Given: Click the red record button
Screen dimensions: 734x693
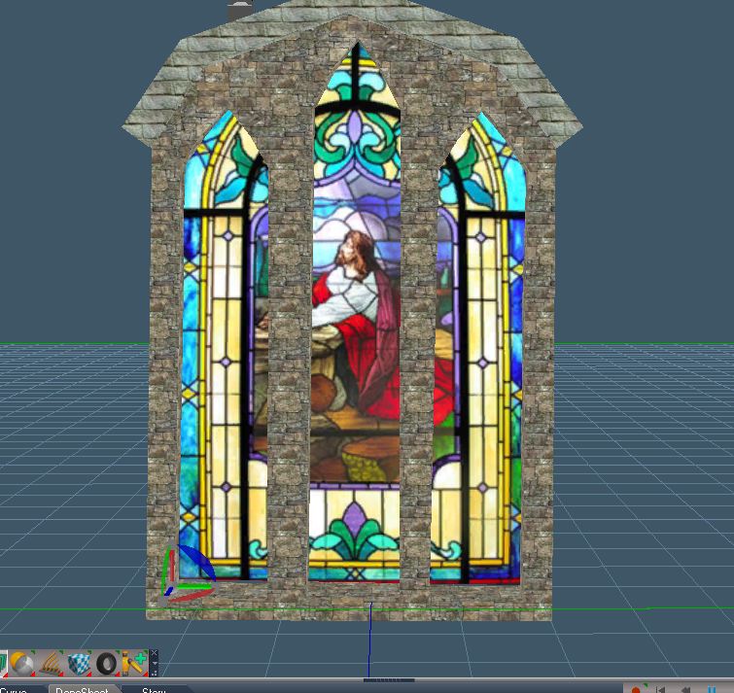Looking at the screenshot, I should 636,690.
